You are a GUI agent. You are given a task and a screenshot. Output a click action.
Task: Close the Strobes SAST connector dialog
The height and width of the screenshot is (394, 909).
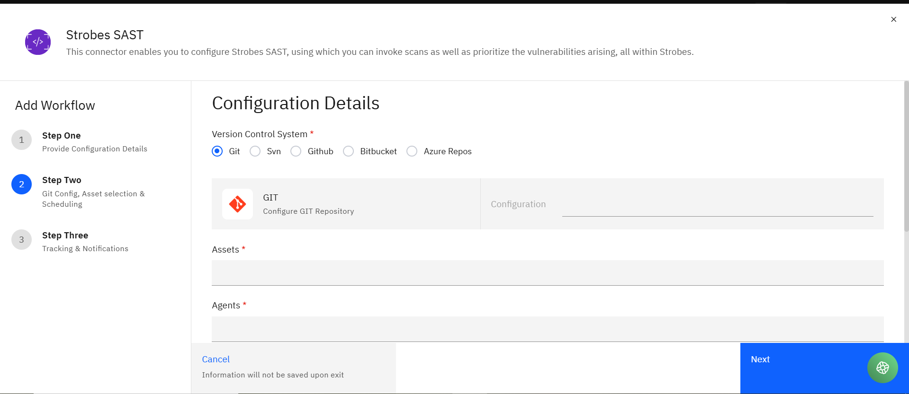(x=893, y=19)
